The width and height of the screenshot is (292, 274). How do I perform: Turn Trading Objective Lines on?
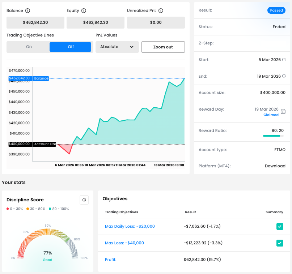click(29, 47)
